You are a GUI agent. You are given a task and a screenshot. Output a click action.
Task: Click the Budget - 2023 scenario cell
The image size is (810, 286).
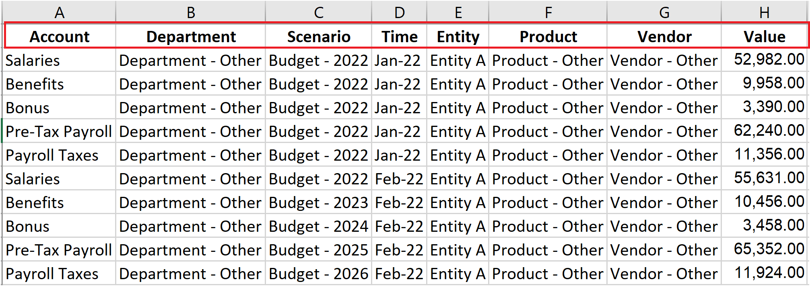point(319,202)
